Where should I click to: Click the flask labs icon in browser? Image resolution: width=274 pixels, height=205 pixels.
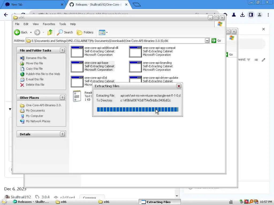click(234, 15)
